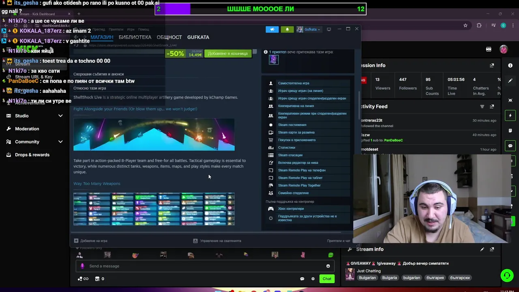Screen dimensions: 519x292
Task: Click the pencil icon in Kick right toolbar
Action: [x=510, y=80]
